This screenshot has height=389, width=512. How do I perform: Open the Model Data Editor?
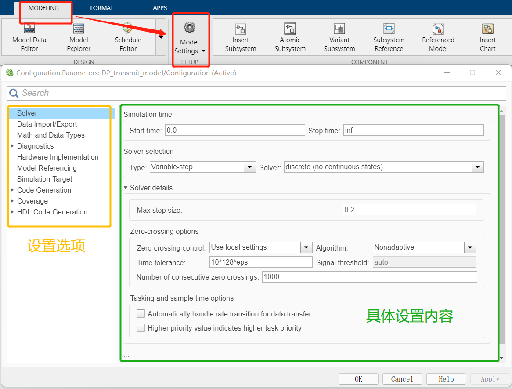[29, 38]
